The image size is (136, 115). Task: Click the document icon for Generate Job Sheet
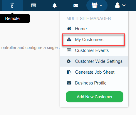69,72
